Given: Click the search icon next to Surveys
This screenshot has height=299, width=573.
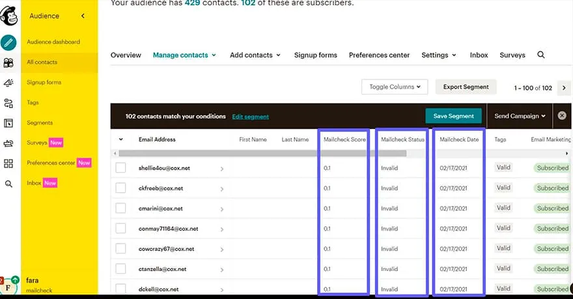Looking at the screenshot, I should click(x=541, y=55).
